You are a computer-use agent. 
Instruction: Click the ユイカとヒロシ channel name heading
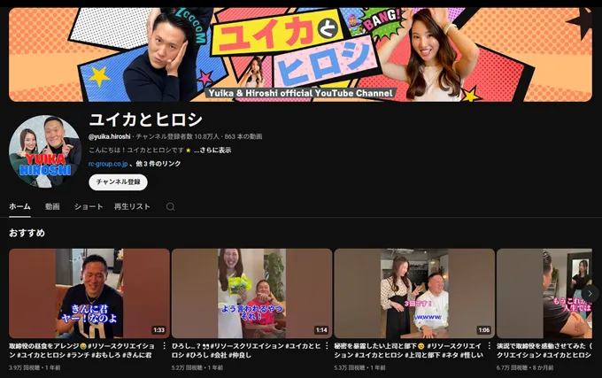(145, 120)
